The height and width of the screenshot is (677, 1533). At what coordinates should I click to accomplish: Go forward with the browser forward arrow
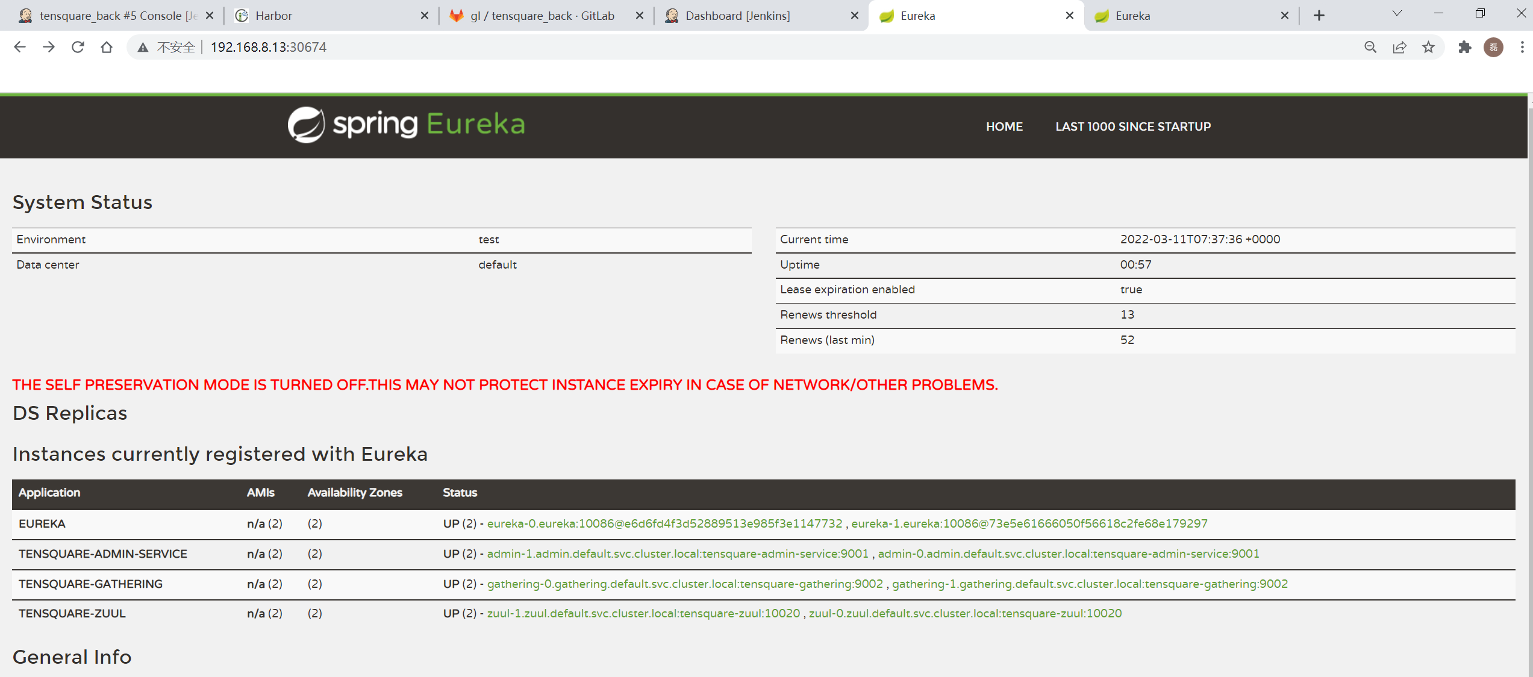point(49,47)
